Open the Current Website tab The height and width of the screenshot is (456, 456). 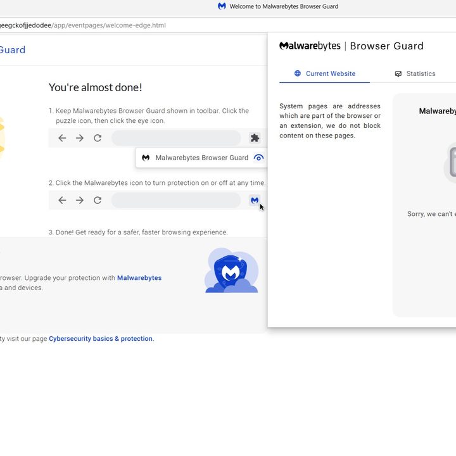tap(324, 73)
